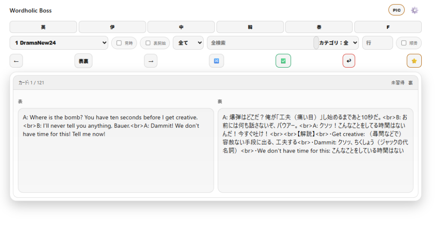Go to previous card with left arrow
The width and height of the screenshot is (438, 227).
pyautogui.click(x=16, y=61)
